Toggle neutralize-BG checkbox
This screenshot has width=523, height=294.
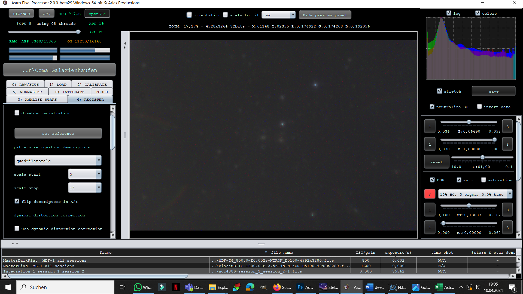pyautogui.click(x=432, y=106)
